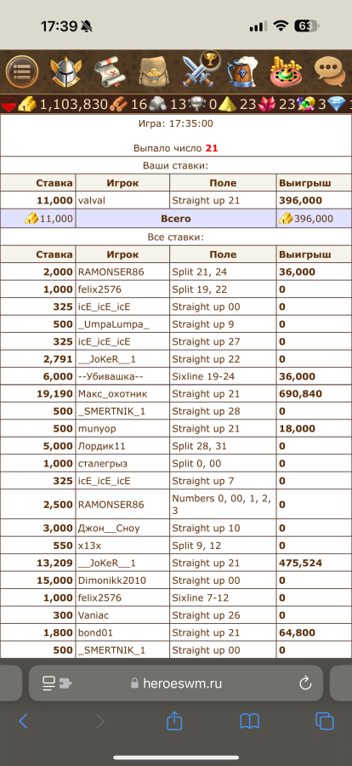The image size is (352, 766).
Task: Open Safari bookmarks book icon
Action: click(249, 721)
